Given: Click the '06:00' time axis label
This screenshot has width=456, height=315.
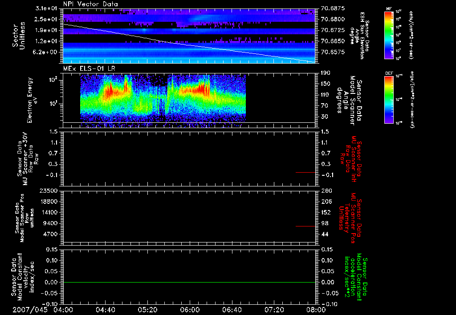Looking at the screenshot, I should point(190,310).
